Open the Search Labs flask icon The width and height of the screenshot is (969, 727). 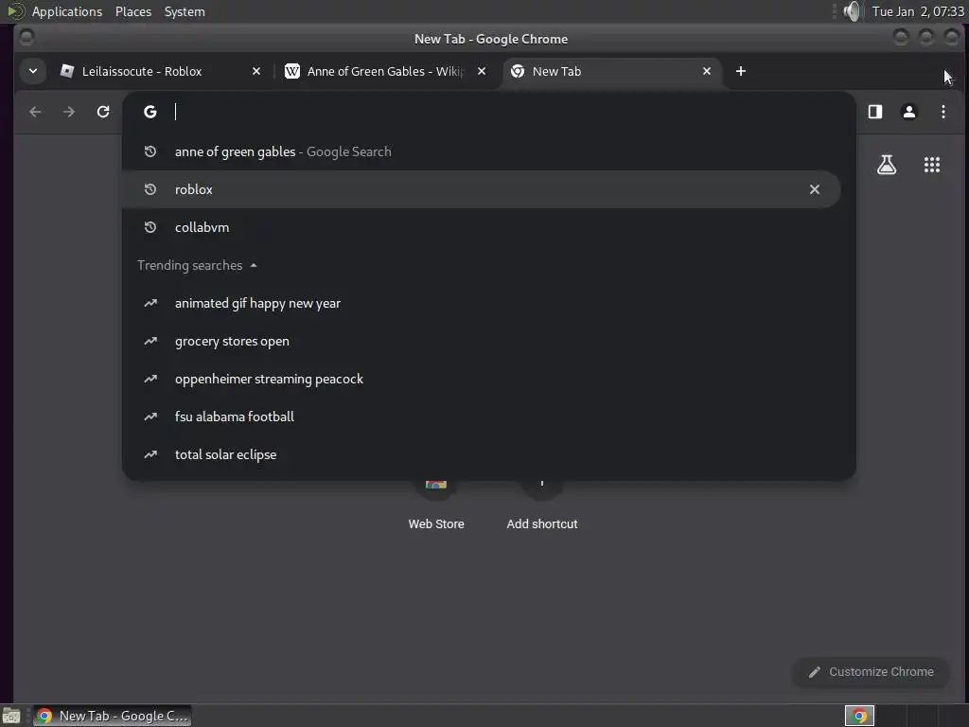pyautogui.click(x=886, y=165)
